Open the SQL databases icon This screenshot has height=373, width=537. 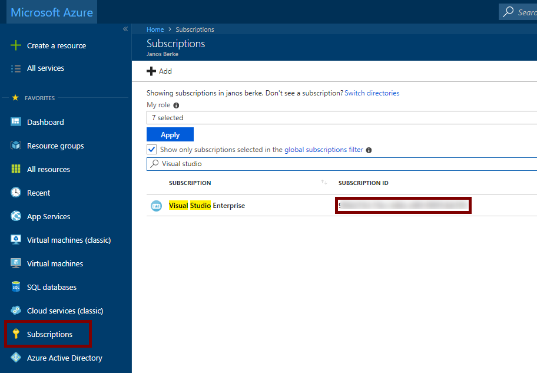coord(16,287)
